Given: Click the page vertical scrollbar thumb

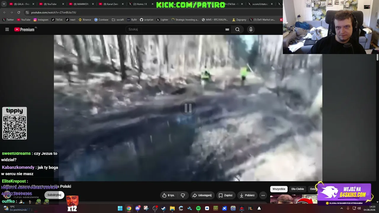Looking at the screenshot, I should (x=378, y=57).
